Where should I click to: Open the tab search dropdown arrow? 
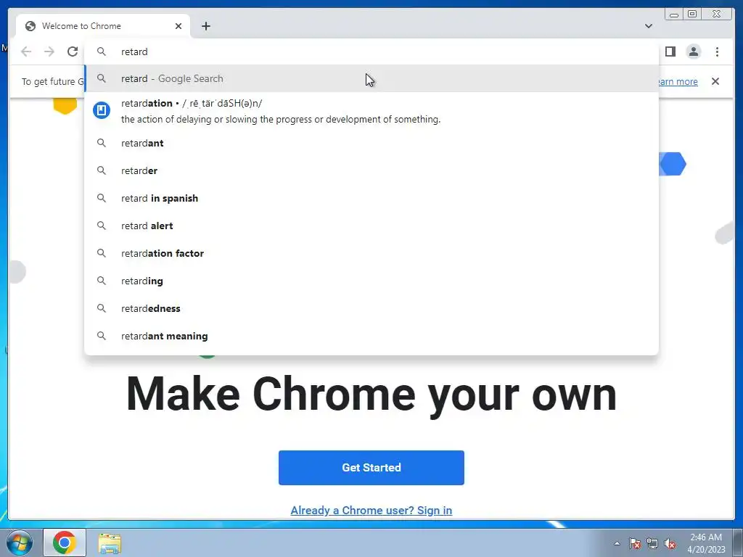click(648, 26)
